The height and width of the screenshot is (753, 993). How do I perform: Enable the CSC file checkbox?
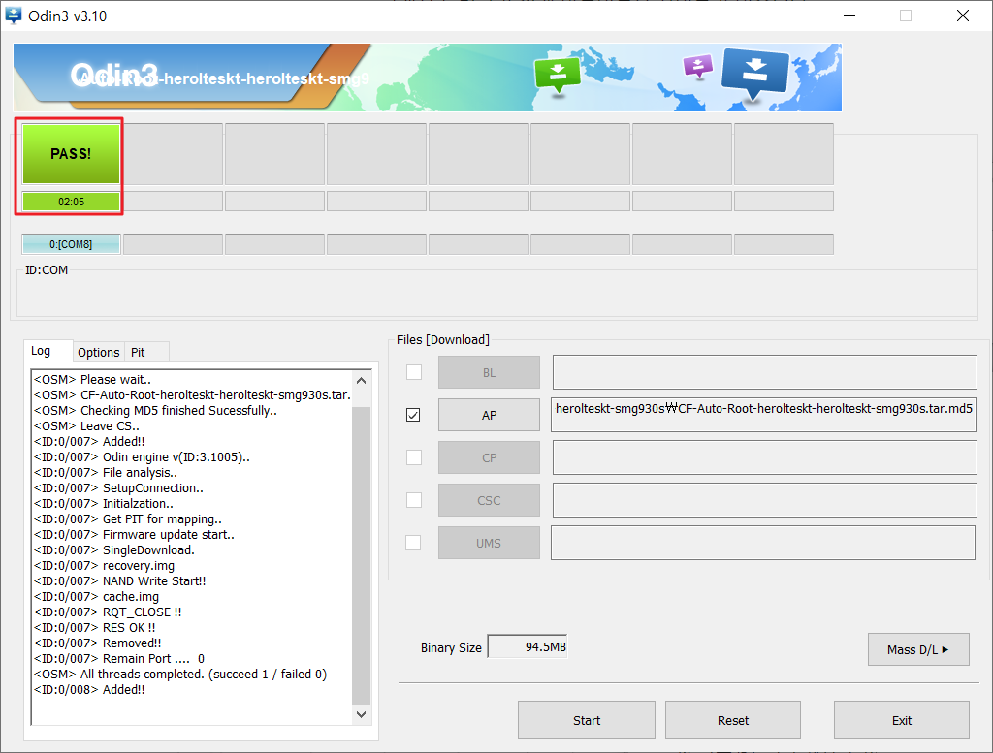[x=413, y=500]
